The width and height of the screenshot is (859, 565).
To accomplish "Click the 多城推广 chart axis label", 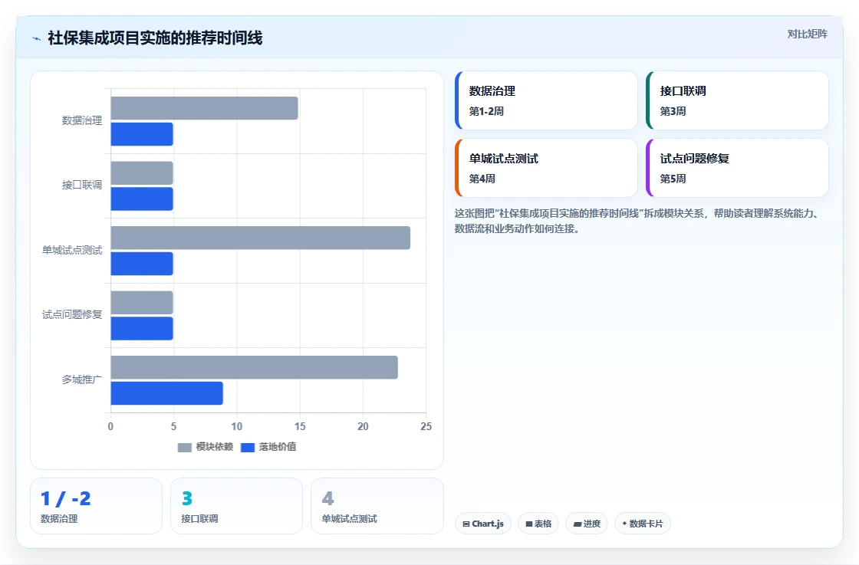I will 82,379.
